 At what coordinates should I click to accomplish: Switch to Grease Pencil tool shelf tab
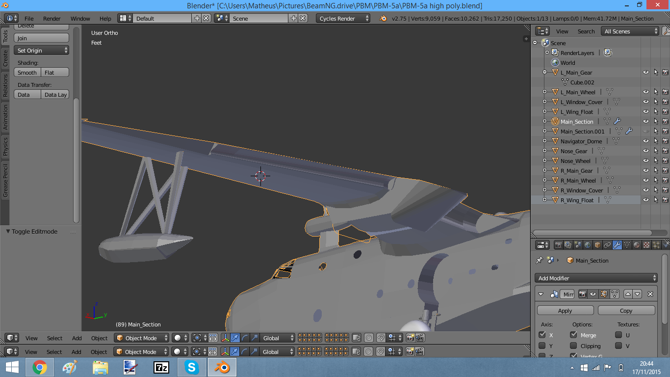pos(5,180)
